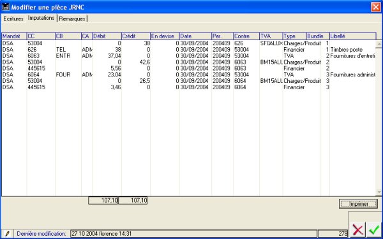Click Crédit cell '38' in first row
This screenshot has width=383, height=239.
[x=147, y=43]
